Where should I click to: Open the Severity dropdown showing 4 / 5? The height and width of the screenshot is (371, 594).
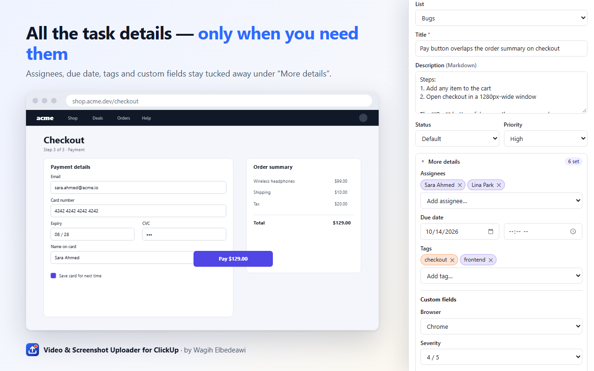[501, 357]
